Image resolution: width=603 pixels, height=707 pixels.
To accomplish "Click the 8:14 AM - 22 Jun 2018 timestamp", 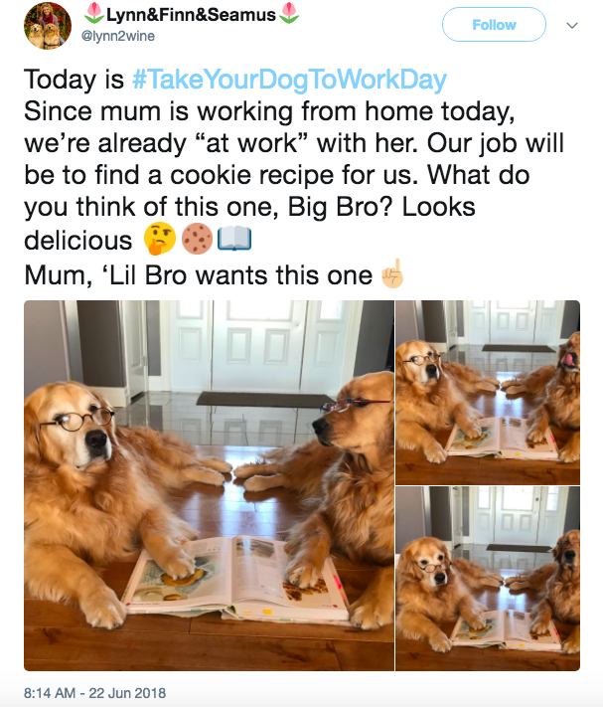I will point(94,692).
